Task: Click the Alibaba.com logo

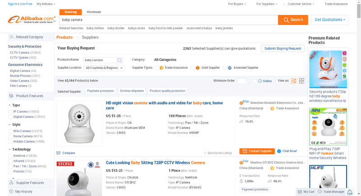Action: 32,19
